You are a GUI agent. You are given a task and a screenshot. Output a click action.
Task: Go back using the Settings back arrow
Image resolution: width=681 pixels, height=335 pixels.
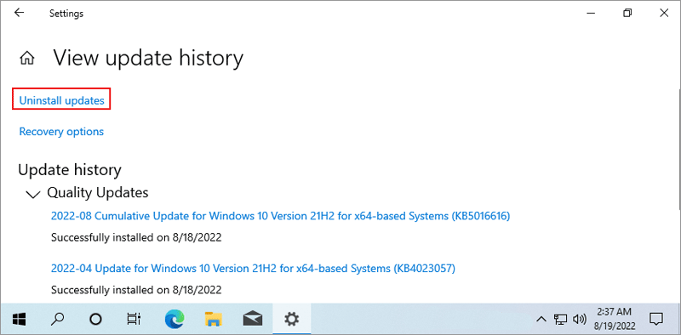click(x=19, y=13)
